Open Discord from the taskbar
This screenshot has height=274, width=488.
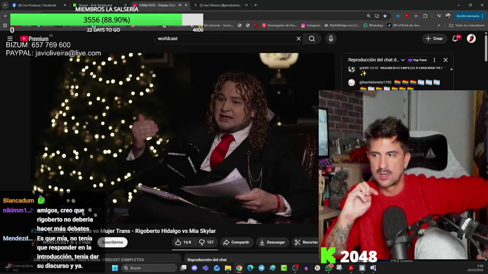point(194,268)
